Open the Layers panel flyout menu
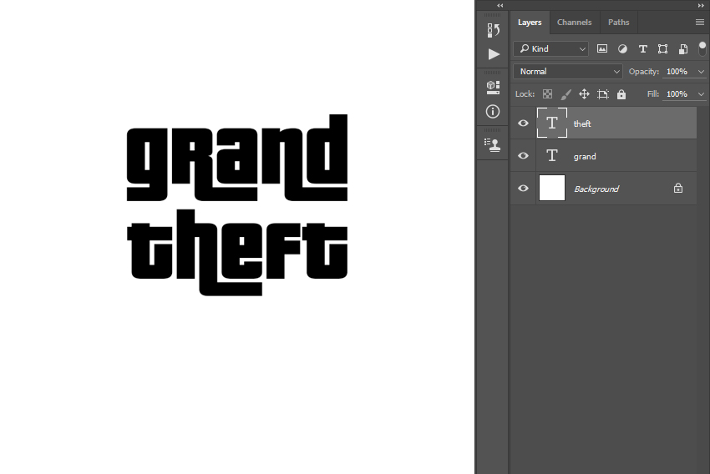This screenshot has height=474, width=710. (700, 23)
